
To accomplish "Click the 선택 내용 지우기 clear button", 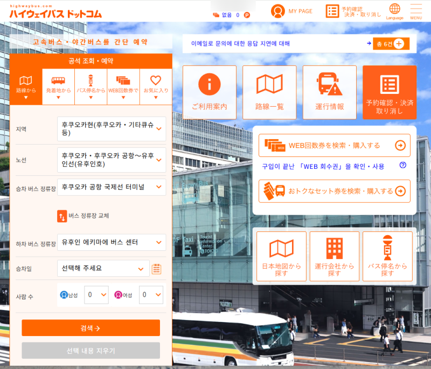I will (x=91, y=350).
